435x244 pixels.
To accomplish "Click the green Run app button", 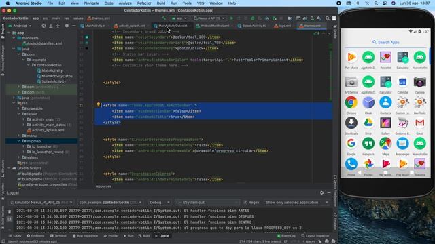I will point(232,18).
